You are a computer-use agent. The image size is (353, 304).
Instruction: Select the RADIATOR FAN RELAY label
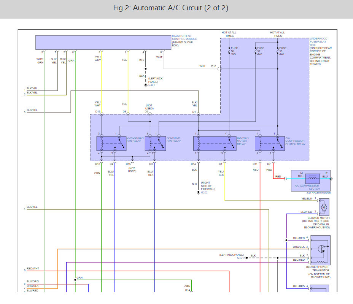[x=173, y=139]
